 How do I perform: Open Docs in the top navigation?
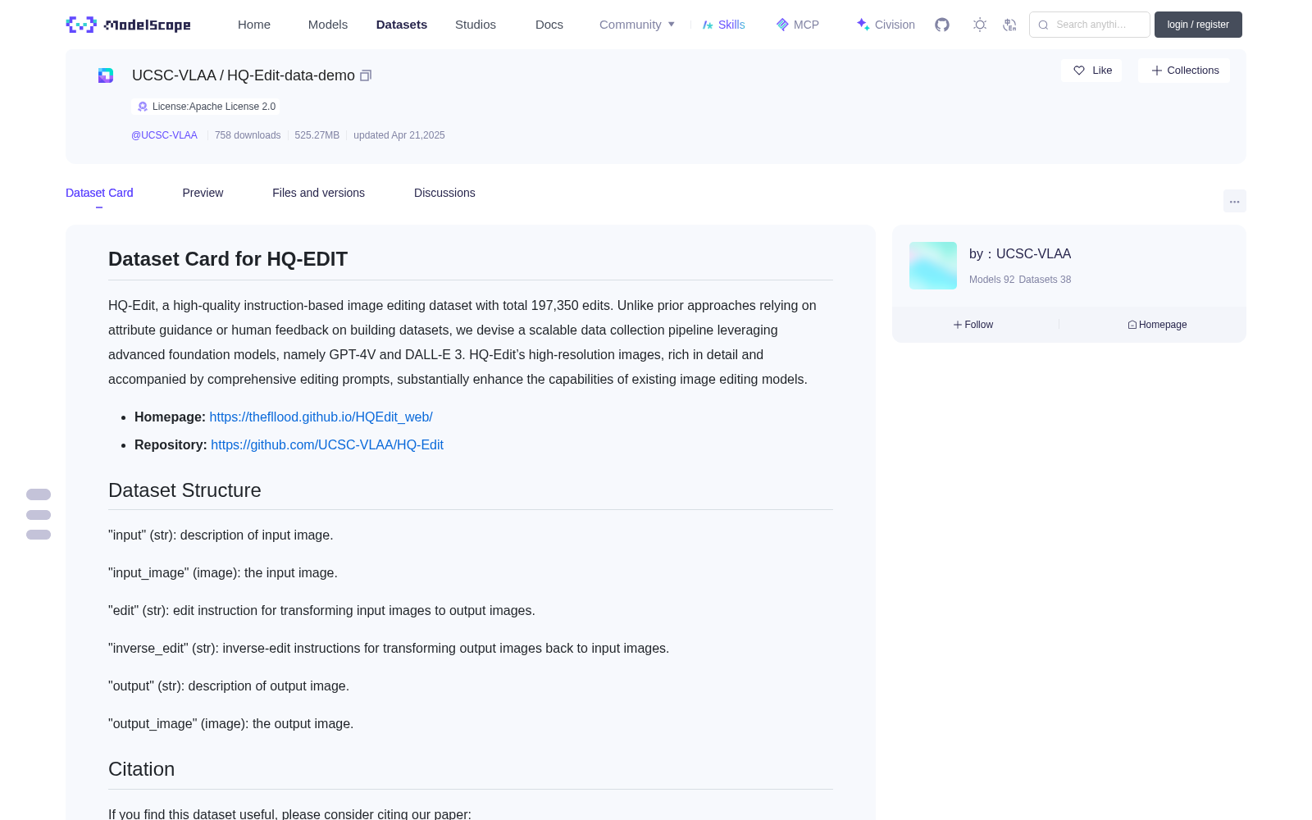click(x=549, y=25)
